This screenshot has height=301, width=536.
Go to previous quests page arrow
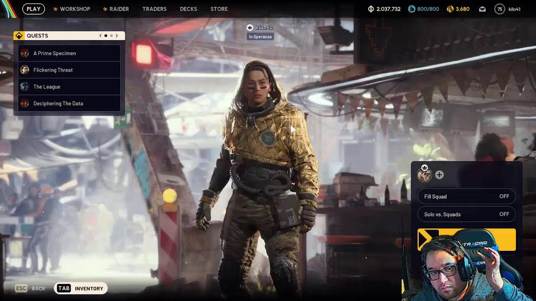click(100, 36)
